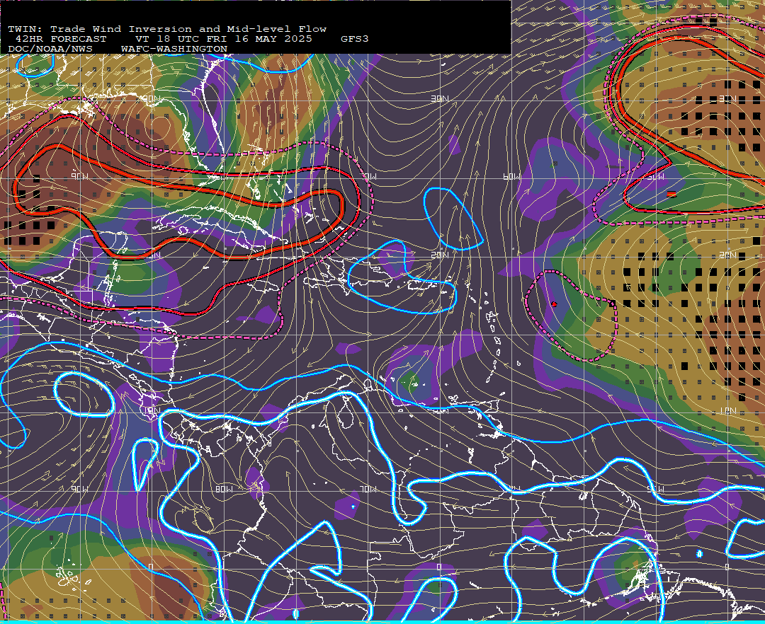Click the 'DOC/NOAA/NWS' source text
The width and height of the screenshot is (765, 624).
pos(50,50)
